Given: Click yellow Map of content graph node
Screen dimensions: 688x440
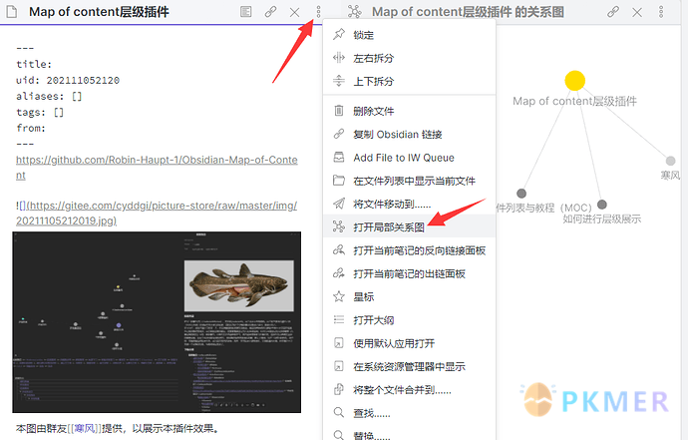Looking at the screenshot, I should click(574, 81).
